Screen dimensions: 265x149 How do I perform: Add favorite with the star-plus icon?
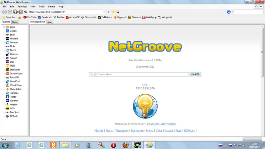(x=118, y=12)
